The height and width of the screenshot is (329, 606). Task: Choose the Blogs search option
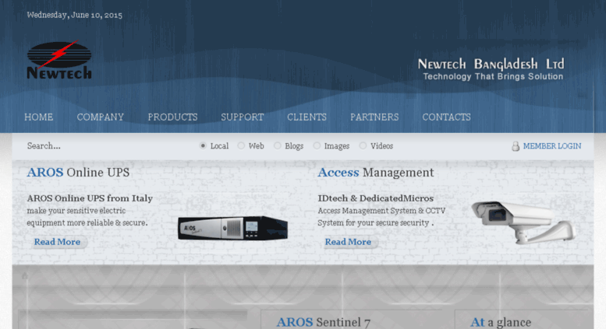point(278,145)
